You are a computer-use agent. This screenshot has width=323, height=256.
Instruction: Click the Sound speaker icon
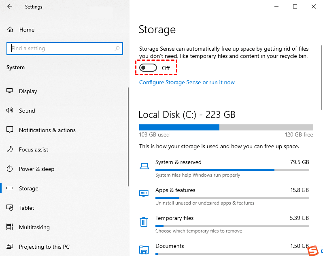point(10,111)
